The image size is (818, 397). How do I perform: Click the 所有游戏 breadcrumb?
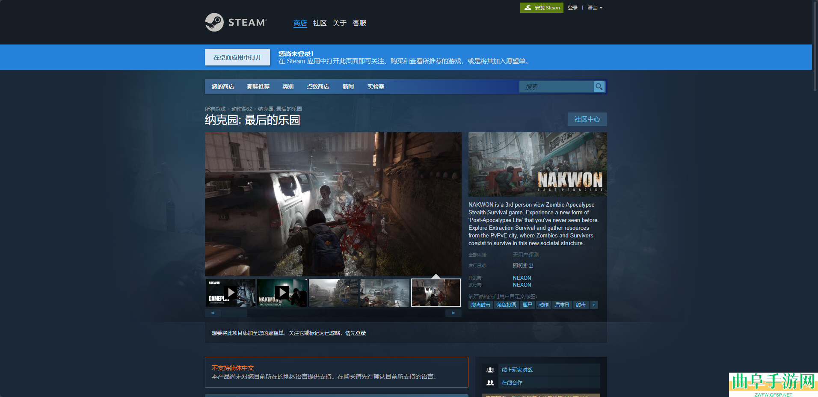click(x=215, y=109)
